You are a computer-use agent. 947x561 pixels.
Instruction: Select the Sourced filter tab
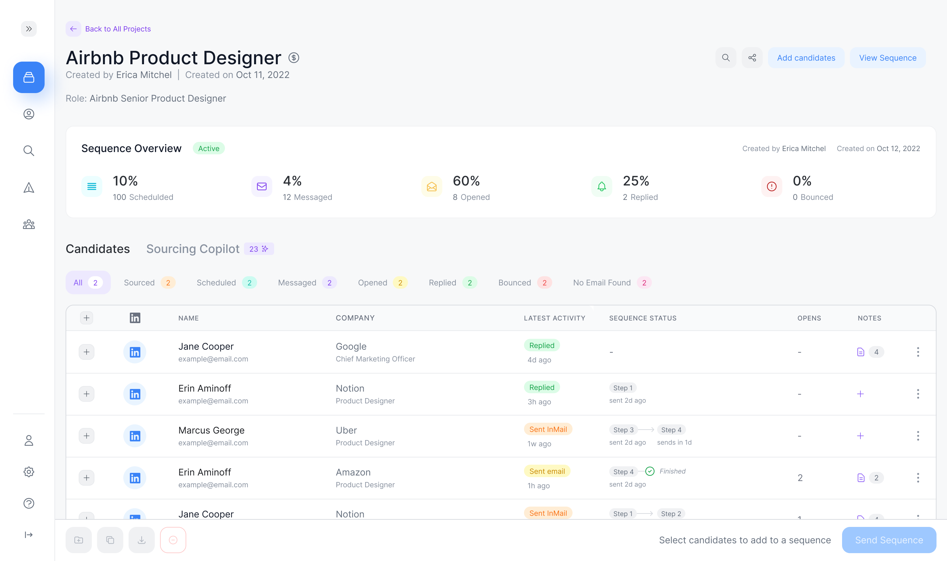[x=150, y=282]
